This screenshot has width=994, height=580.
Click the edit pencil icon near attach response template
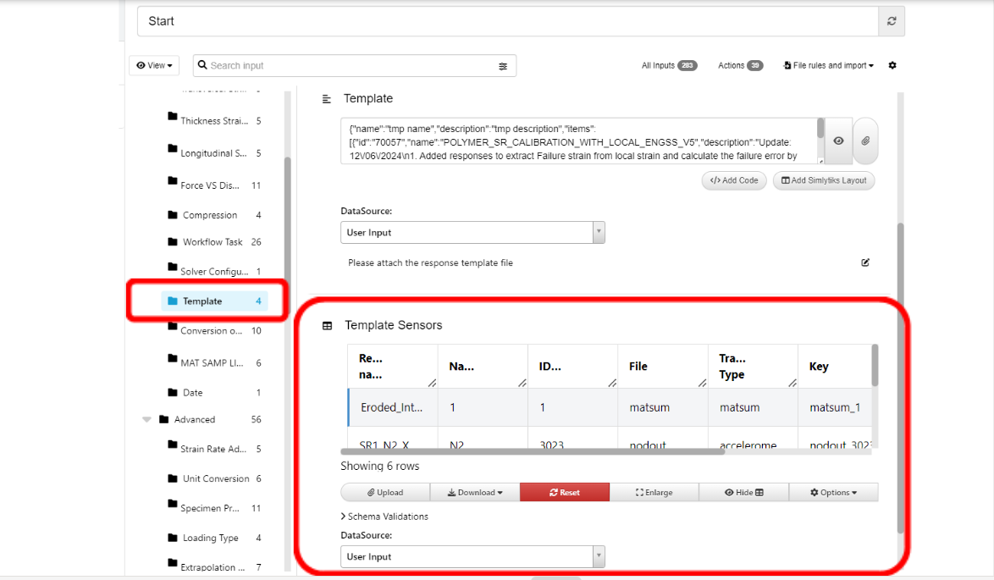point(864,262)
